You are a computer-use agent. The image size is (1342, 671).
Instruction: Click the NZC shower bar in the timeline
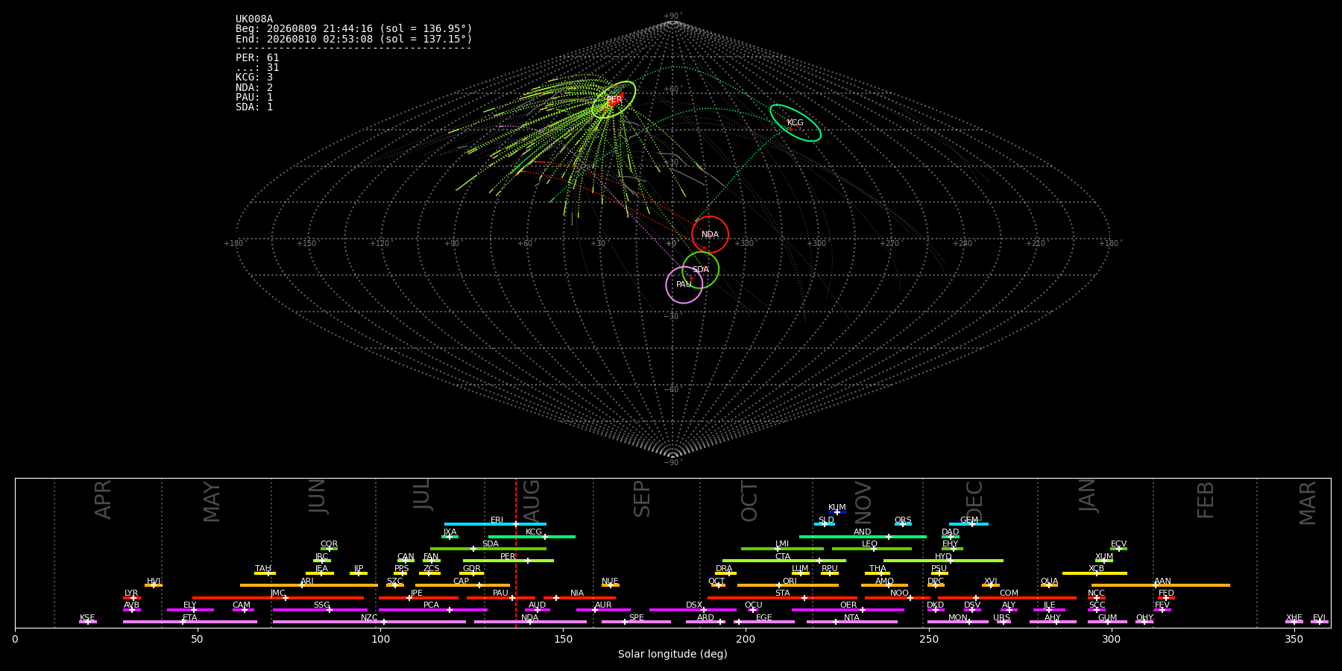pyautogui.click(x=369, y=622)
